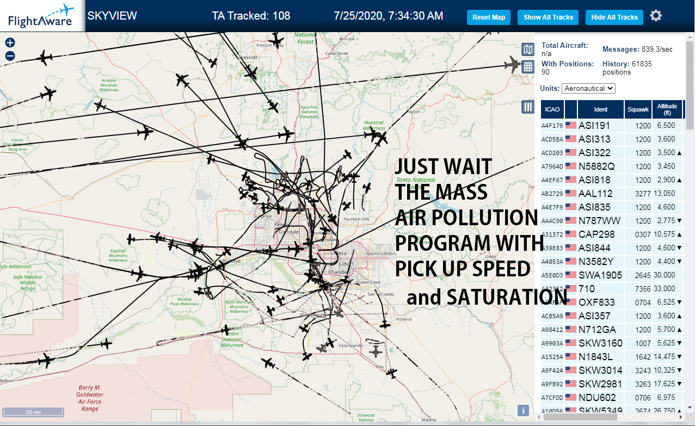Toggle the grid table view icon

coord(527,67)
